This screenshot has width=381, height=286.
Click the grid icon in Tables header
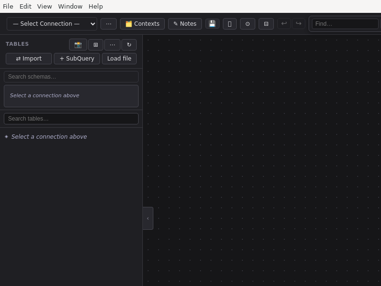tap(96, 45)
